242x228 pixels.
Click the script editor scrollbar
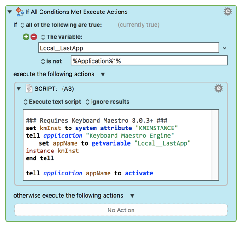215,145
